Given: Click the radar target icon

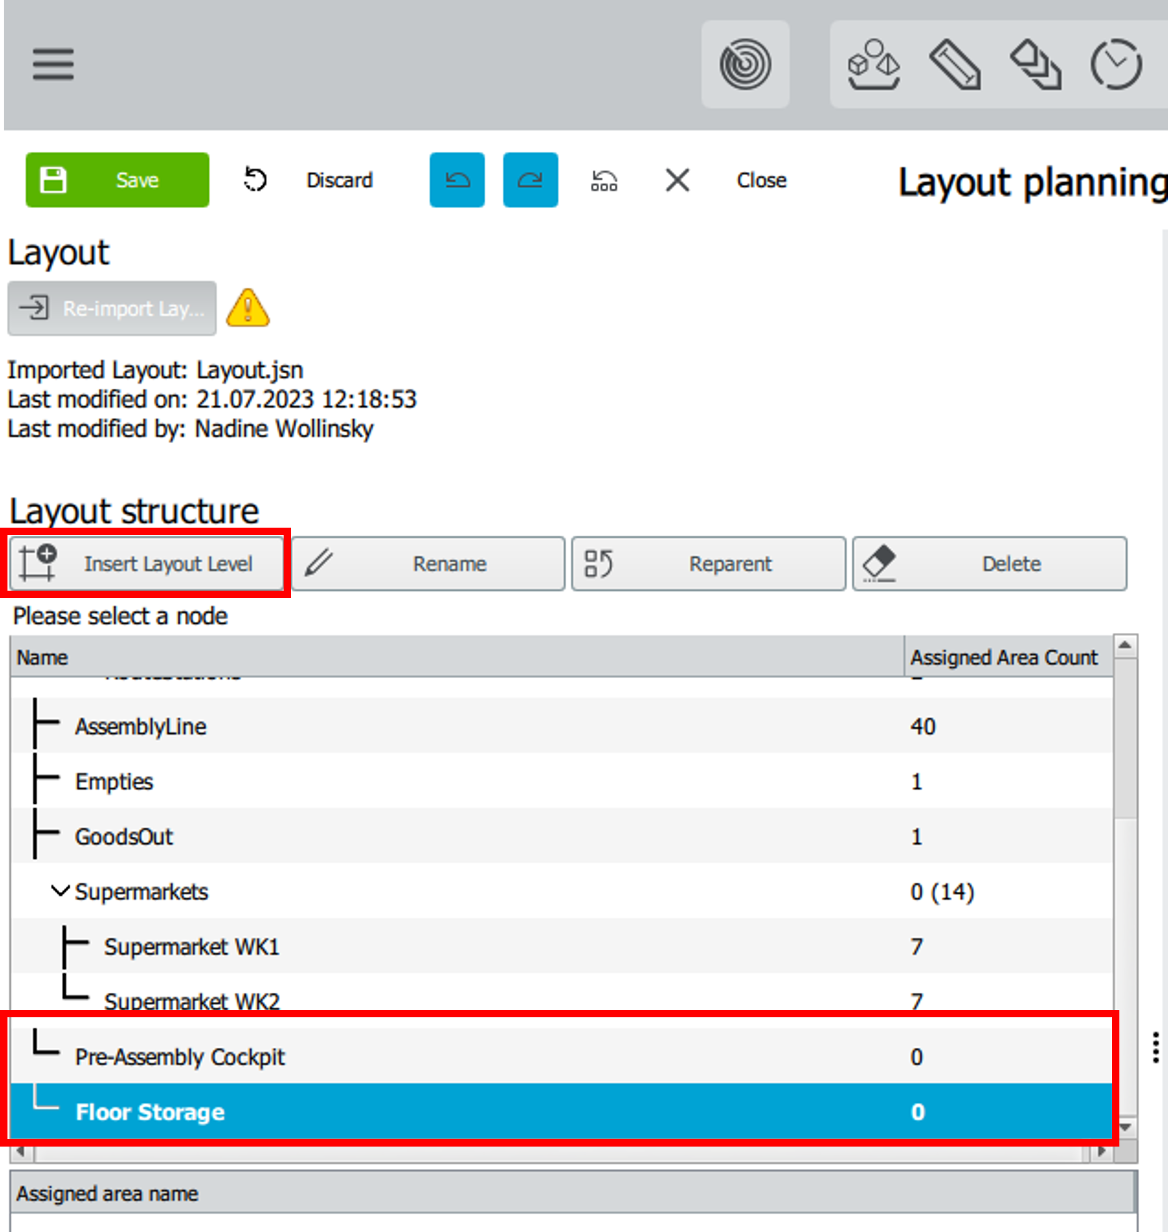Looking at the screenshot, I should click(x=745, y=64).
